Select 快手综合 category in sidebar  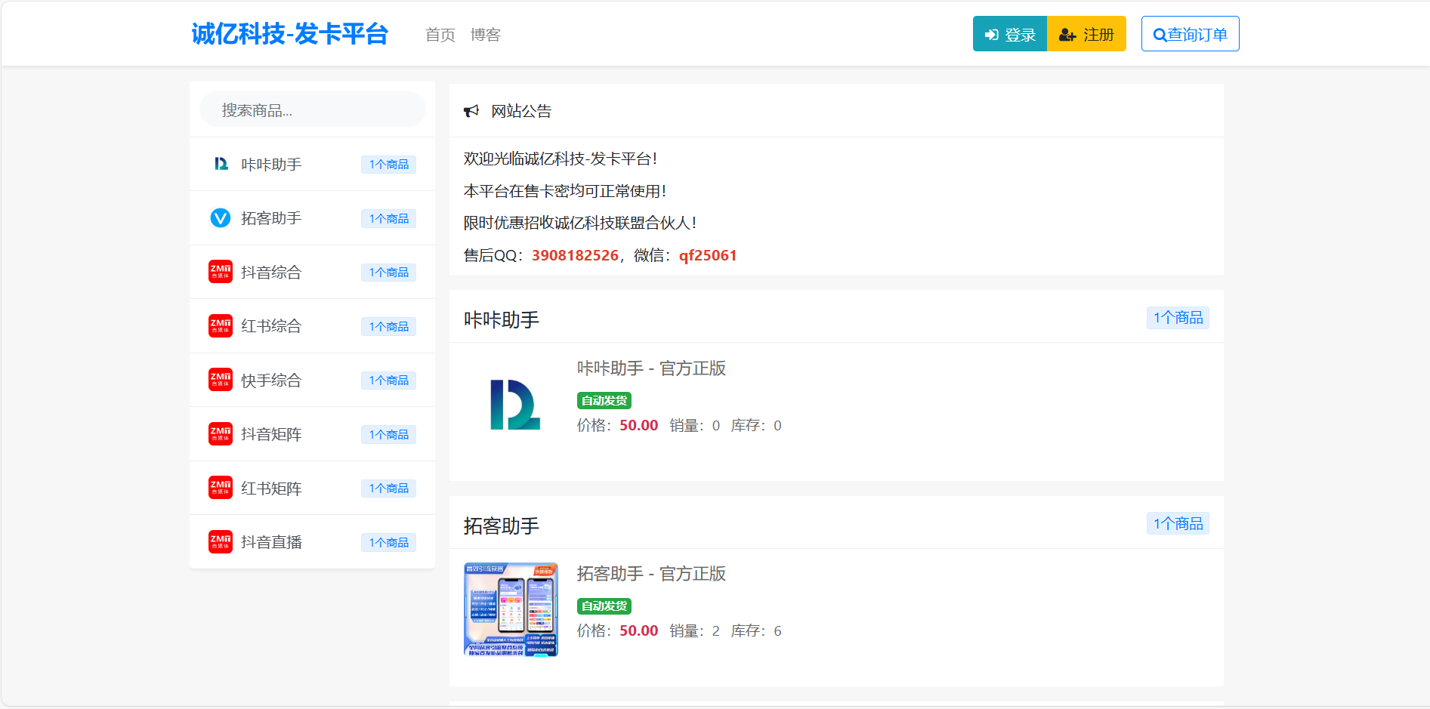click(312, 380)
